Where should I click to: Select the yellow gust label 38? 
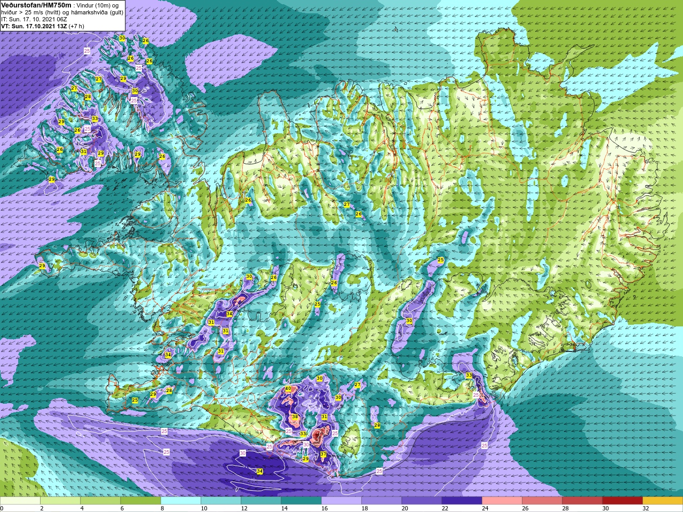tap(295, 417)
